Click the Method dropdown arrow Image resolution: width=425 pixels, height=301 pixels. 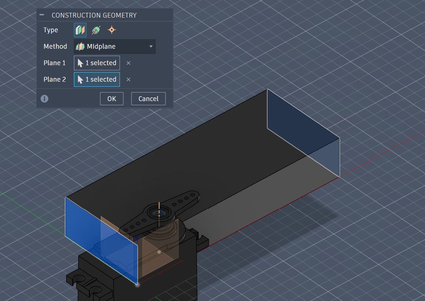tap(151, 47)
